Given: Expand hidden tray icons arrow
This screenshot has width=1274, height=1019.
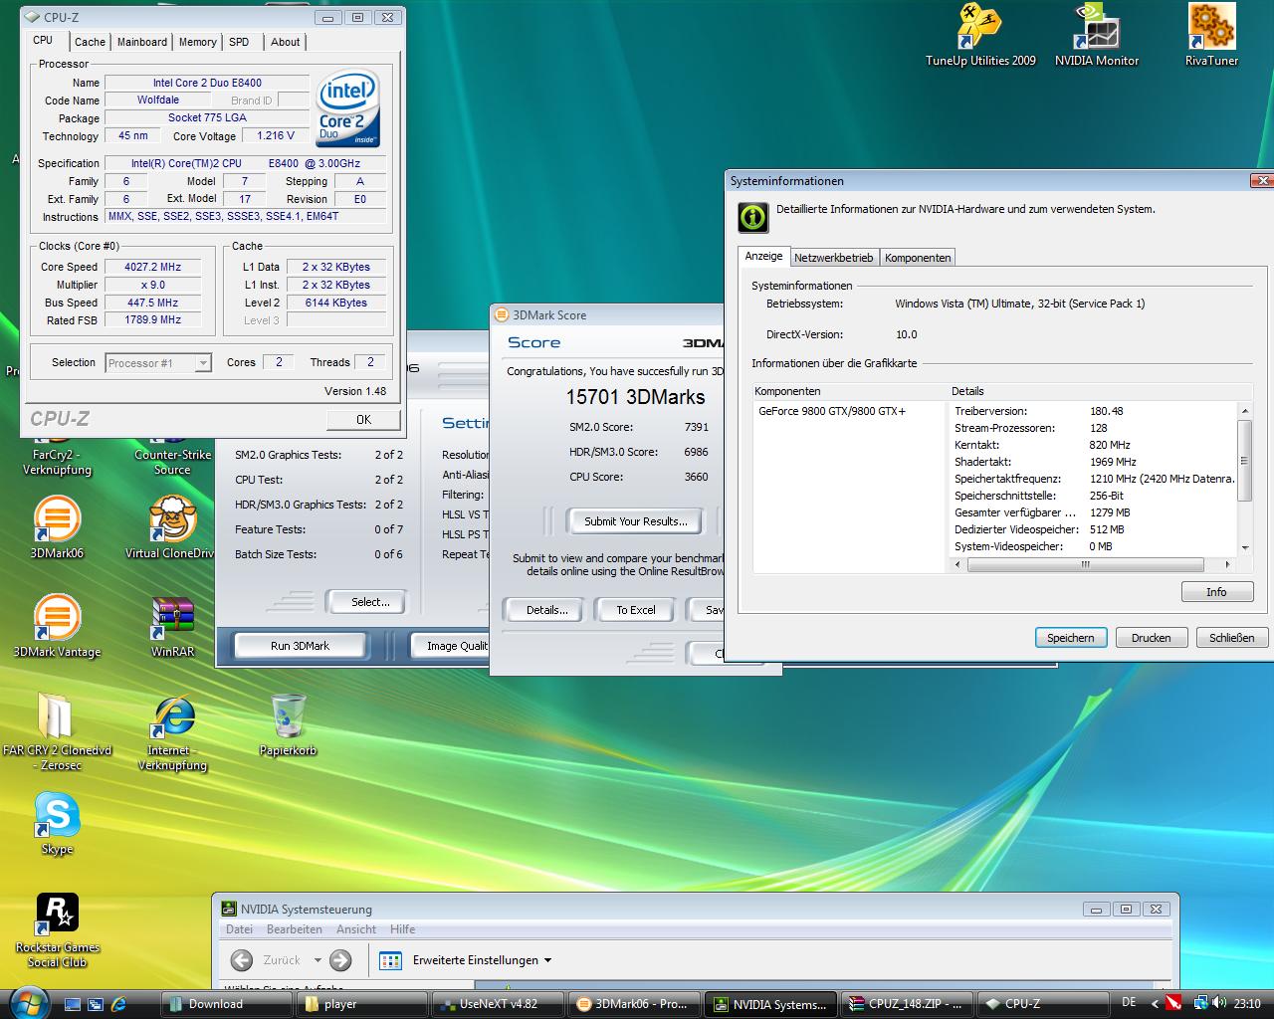Looking at the screenshot, I should click(1156, 1004).
